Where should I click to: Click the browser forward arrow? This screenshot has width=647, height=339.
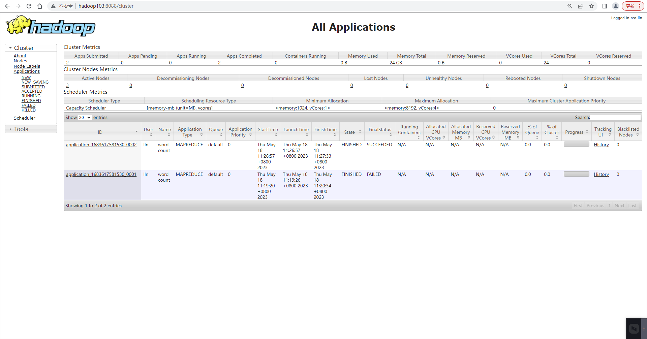pyautogui.click(x=18, y=6)
